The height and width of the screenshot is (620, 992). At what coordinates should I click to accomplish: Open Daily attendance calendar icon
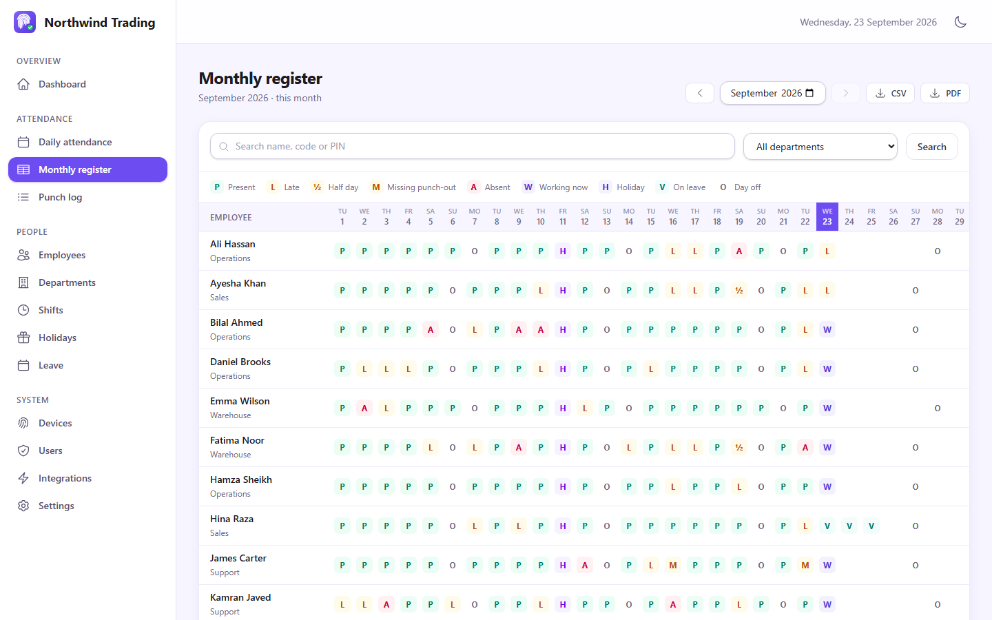(23, 142)
